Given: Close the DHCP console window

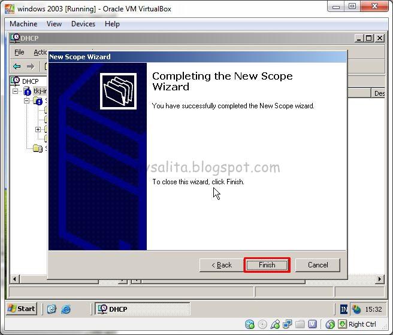Looking at the screenshot, I should 380,38.
